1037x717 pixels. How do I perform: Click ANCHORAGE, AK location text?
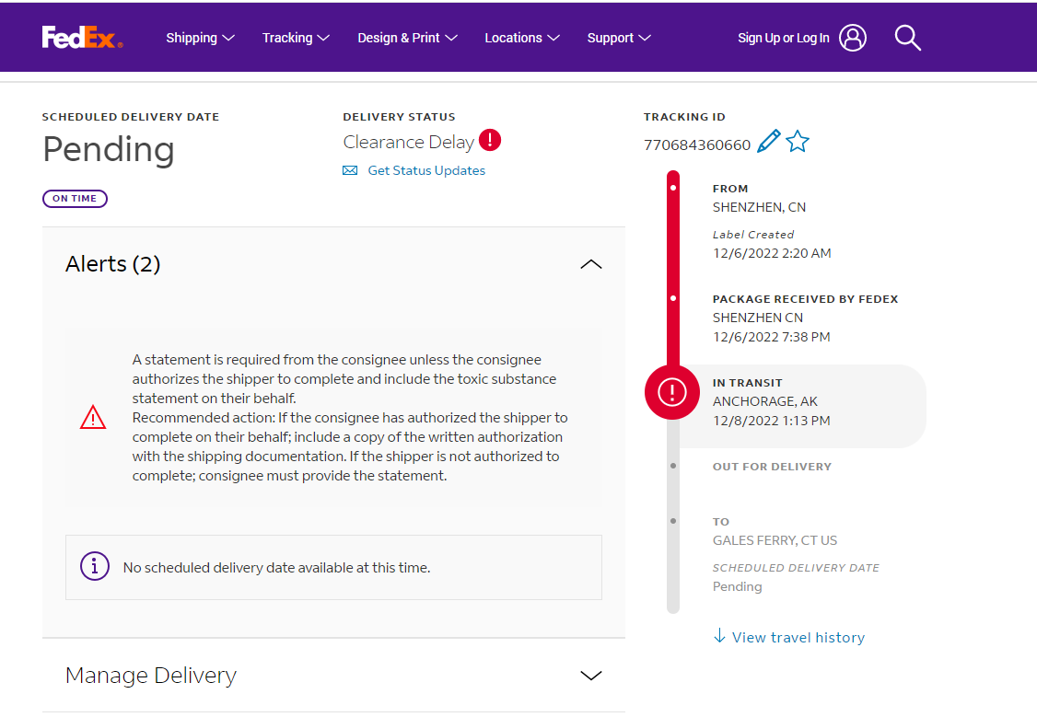(764, 401)
